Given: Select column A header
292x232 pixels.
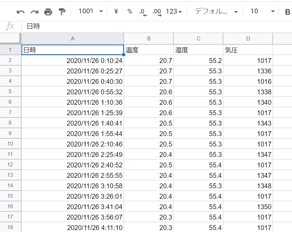Looking at the screenshot, I should (73, 39).
